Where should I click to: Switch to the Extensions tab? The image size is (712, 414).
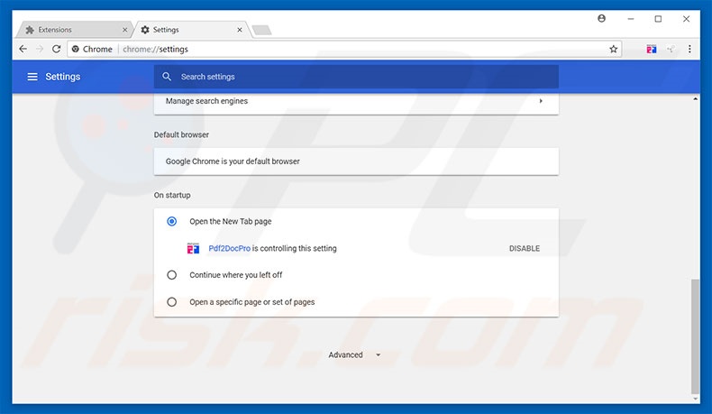[75, 30]
